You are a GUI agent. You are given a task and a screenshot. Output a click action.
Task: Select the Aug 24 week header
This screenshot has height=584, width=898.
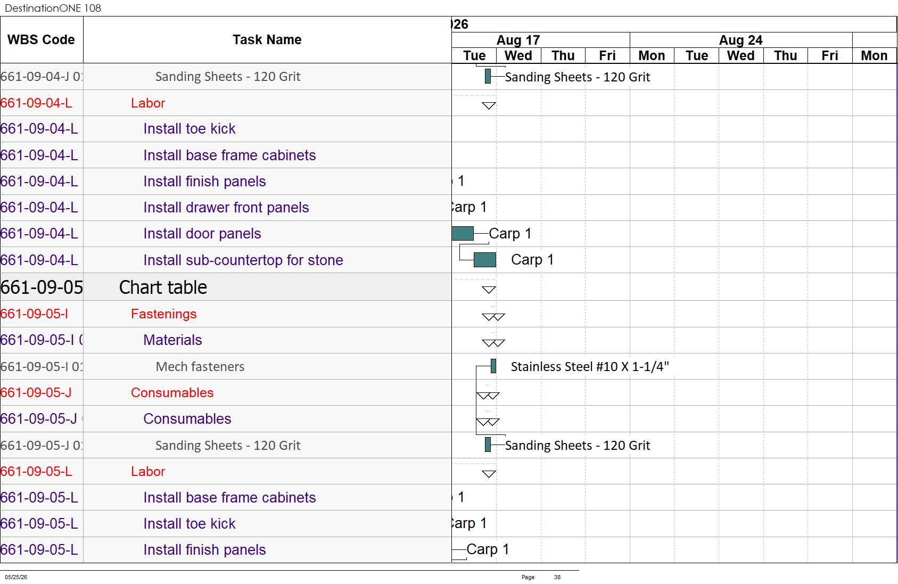[x=741, y=40]
